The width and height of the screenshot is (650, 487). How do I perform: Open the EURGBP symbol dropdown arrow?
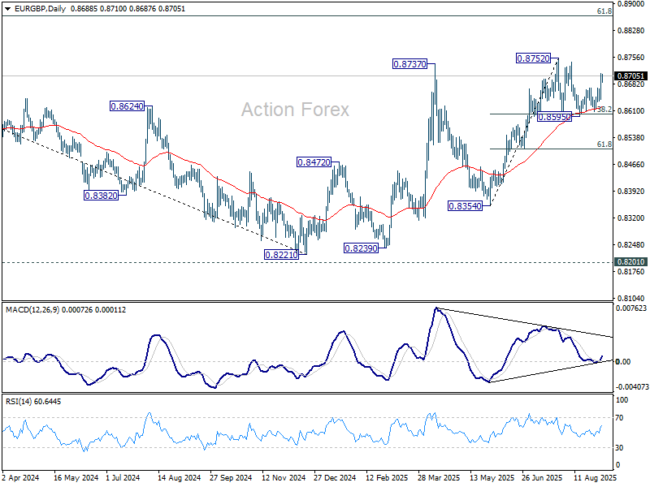pos(7,9)
